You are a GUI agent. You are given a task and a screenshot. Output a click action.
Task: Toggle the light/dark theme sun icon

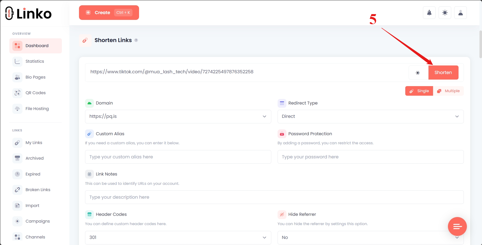[445, 13]
